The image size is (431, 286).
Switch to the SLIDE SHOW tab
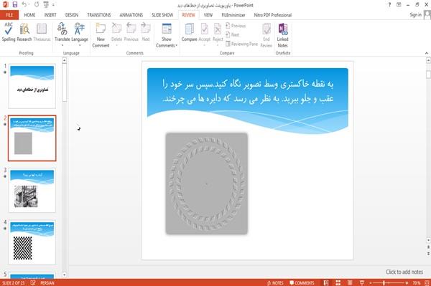coord(162,15)
